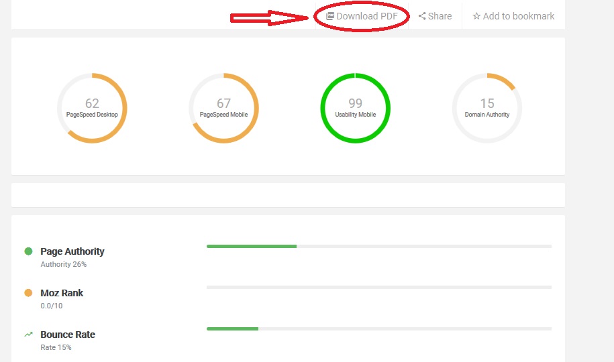Viewport: 614px width, 362px height.
Task: Click the orange Moz Rank status dot
Action: pos(28,293)
